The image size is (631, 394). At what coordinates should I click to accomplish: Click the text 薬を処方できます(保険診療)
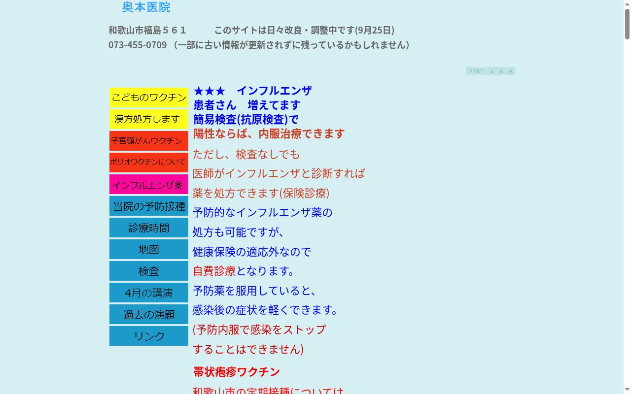261,193
